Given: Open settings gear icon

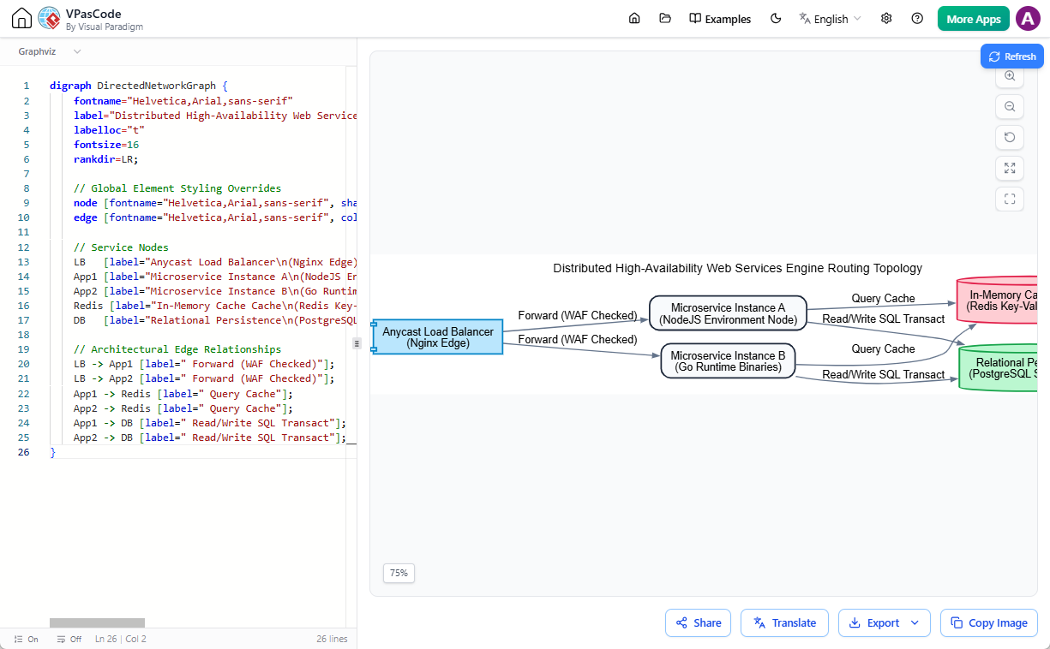Looking at the screenshot, I should (886, 18).
